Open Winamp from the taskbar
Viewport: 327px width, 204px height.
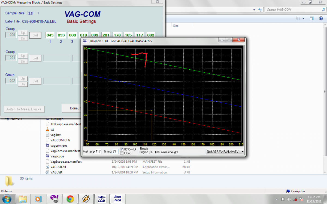[86, 199]
